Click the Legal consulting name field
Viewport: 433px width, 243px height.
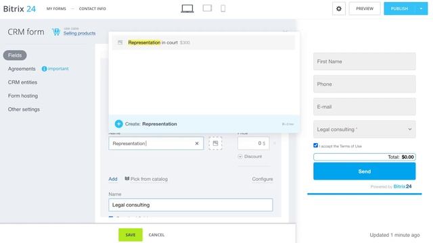click(191, 205)
